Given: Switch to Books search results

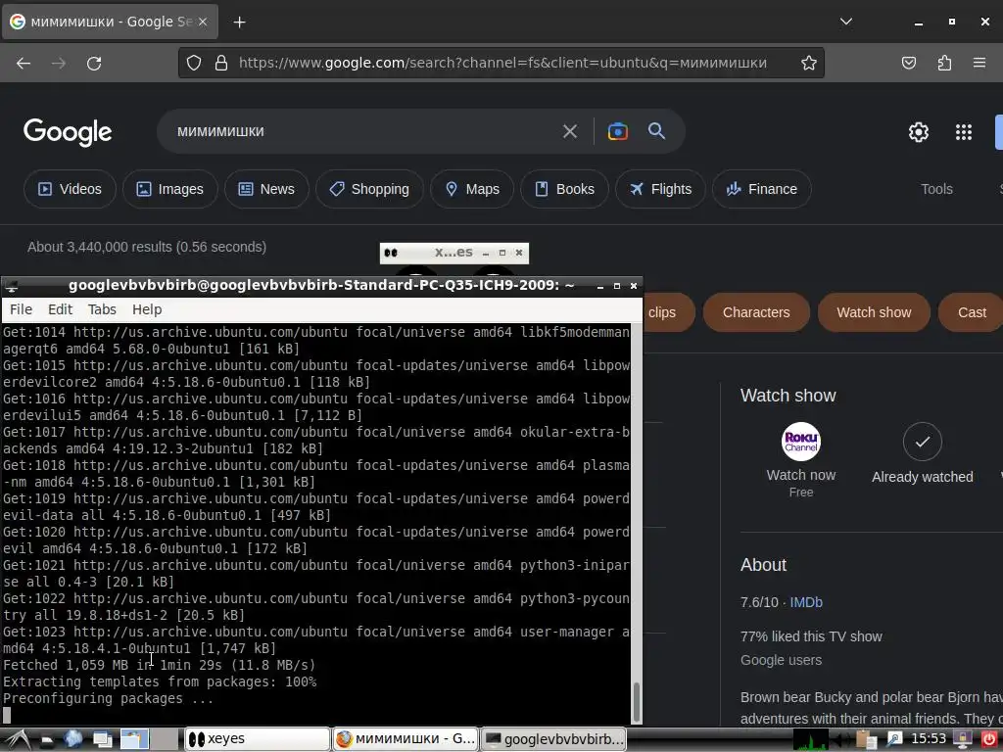Looking at the screenshot, I should click(565, 189).
